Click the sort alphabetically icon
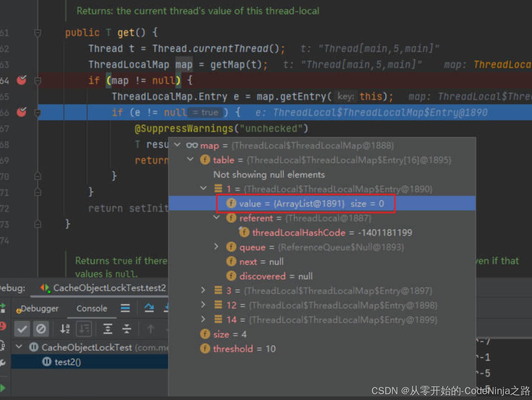The image size is (532, 400). coord(65,329)
